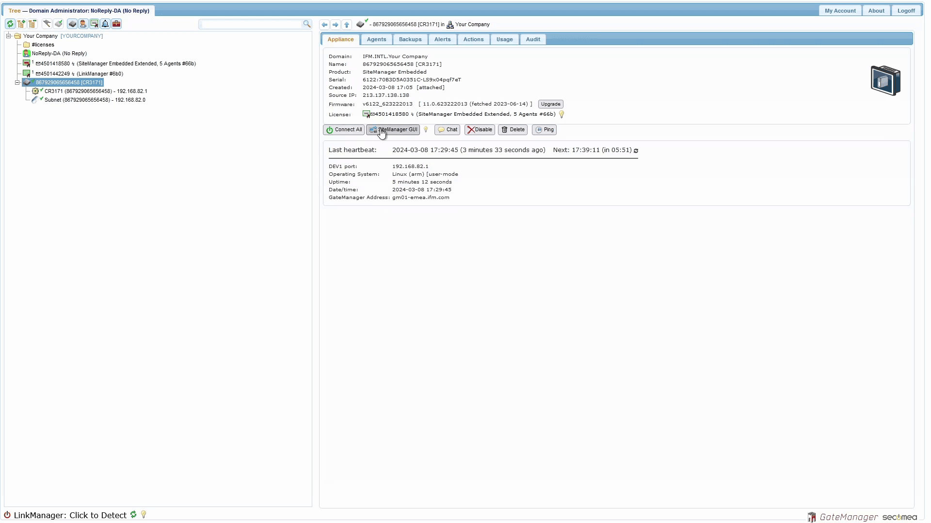This screenshot has width=931, height=523.
Task: Click the red toolbox icon in toolbar
Action: [x=116, y=24]
